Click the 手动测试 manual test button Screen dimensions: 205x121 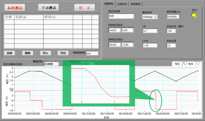(x=48, y=8)
